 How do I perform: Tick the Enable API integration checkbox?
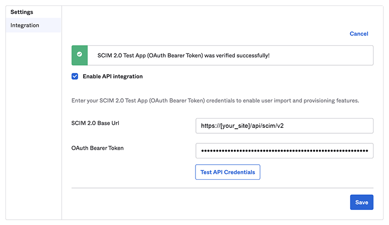click(75, 76)
